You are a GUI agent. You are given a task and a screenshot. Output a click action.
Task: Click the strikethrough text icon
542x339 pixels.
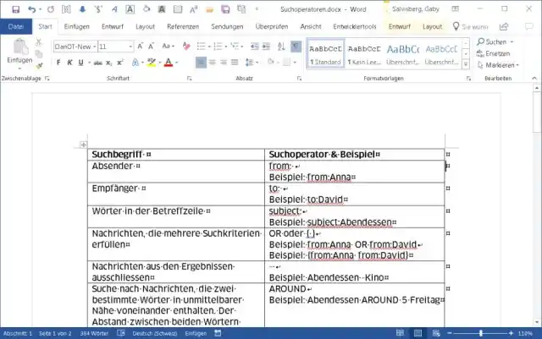click(x=99, y=63)
